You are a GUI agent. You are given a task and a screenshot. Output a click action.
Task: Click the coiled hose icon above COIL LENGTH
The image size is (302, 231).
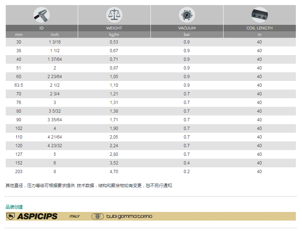tap(259, 14)
